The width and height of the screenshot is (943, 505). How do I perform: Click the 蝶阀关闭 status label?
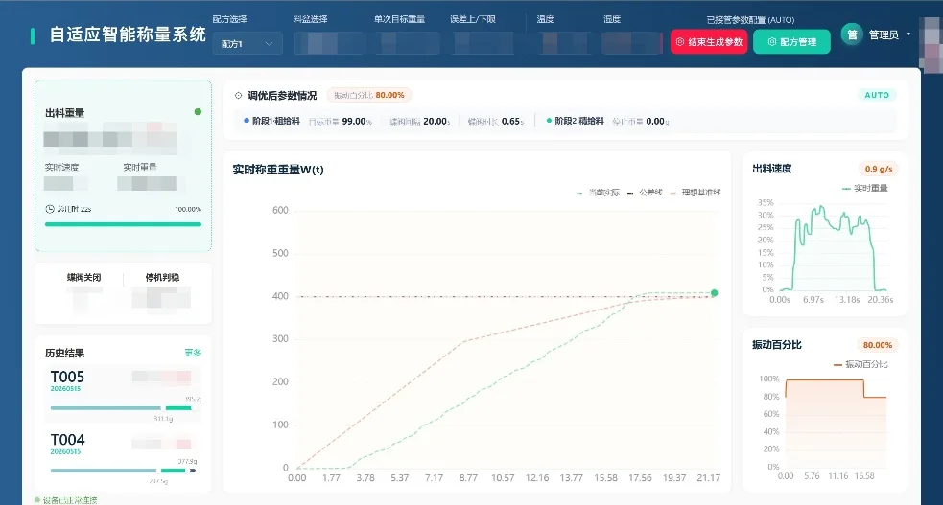click(83, 278)
